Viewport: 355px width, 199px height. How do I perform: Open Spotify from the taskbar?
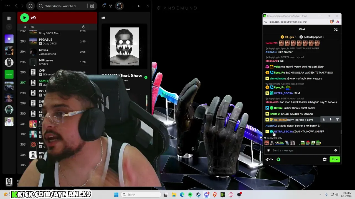(190, 195)
